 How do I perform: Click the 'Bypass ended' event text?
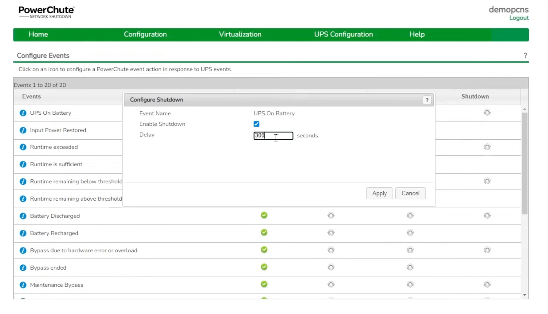coord(48,268)
